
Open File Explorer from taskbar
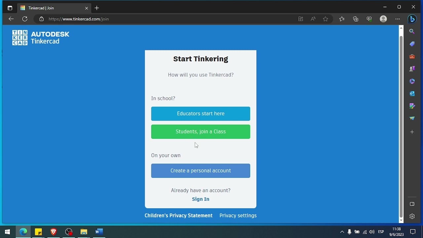coord(84,232)
